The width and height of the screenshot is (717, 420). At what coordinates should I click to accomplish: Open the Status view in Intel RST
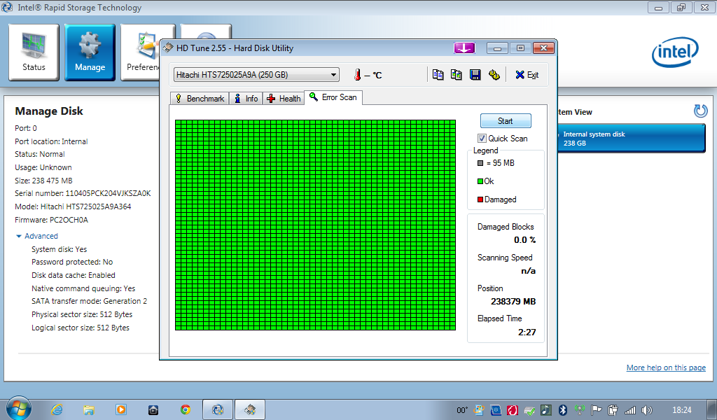(x=34, y=52)
